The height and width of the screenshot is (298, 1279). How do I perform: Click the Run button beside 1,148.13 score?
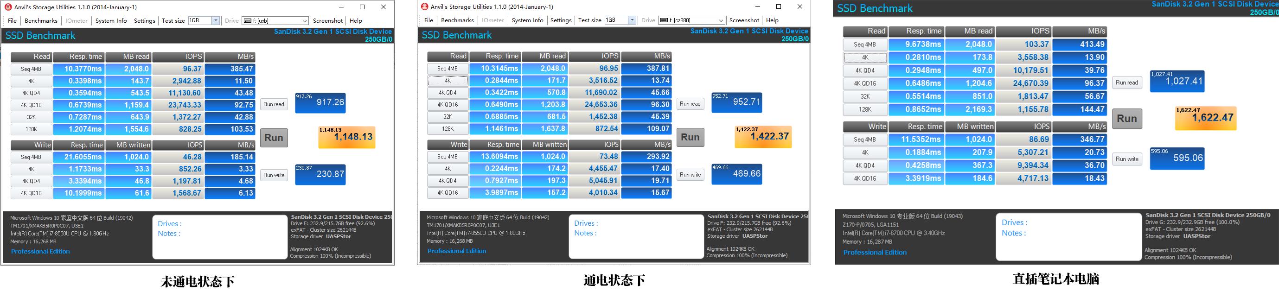274,138
